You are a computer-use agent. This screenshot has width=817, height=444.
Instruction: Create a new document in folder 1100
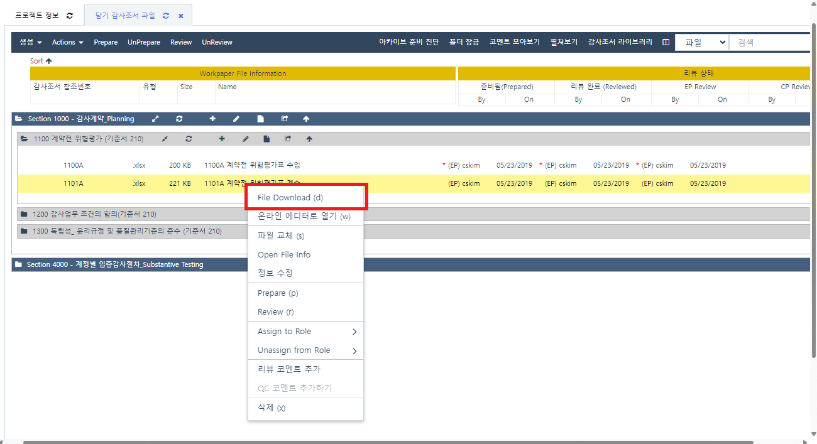pyautogui.click(x=266, y=139)
